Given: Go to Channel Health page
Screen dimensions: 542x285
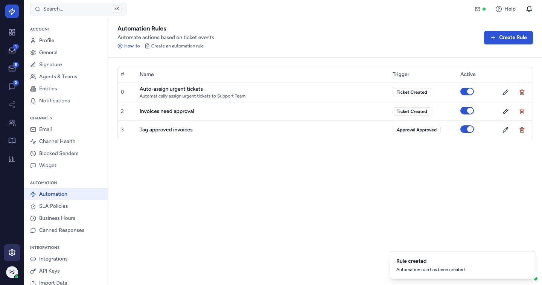Looking at the screenshot, I should click(66, 142).
